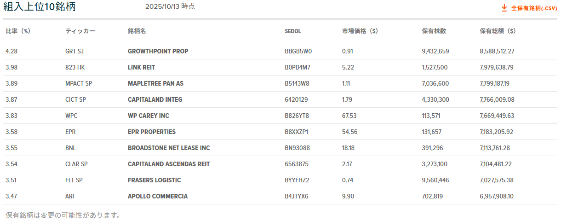Open the 全保有銘柄(.CSV) download link

tap(534, 8)
